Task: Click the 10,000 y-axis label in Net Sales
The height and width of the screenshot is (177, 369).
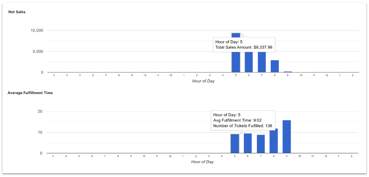Action: tap(36, 31)
